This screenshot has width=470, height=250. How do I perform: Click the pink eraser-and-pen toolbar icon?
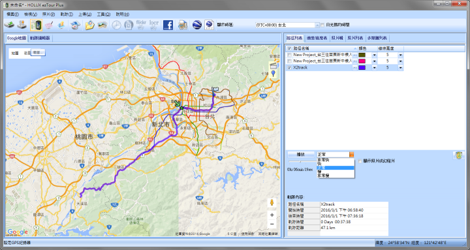[x=48, y=25]
